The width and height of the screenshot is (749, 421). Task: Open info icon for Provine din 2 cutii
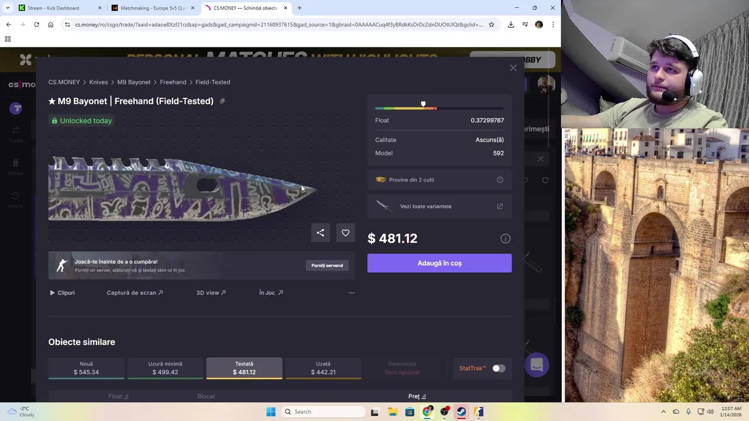point(500,180)
